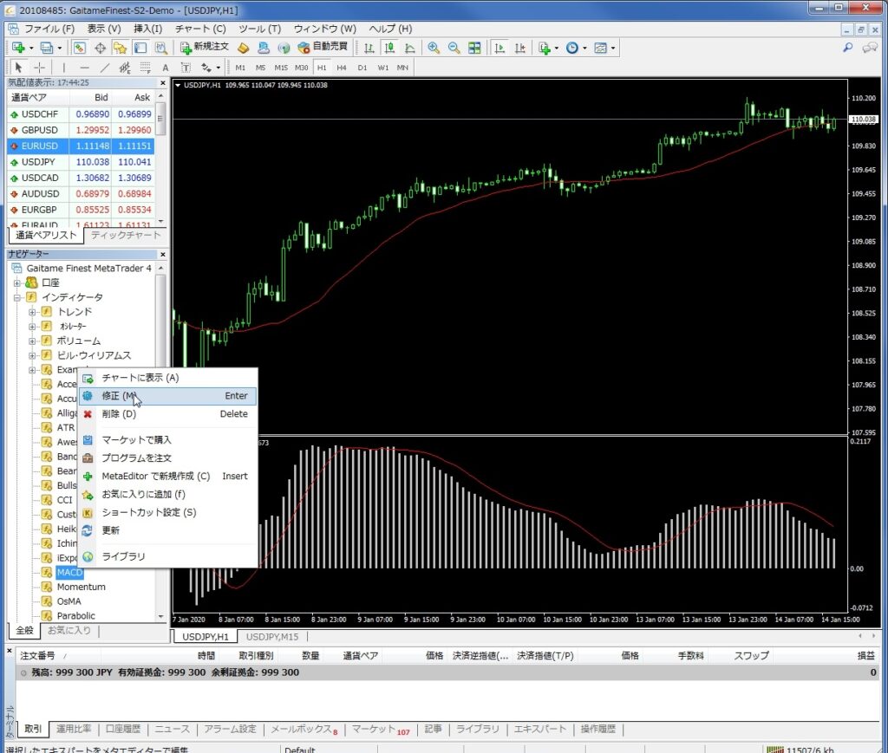Click the 新規注文 new order button
This screenshot has width=888, height=753.
click(x=205, y=47)
